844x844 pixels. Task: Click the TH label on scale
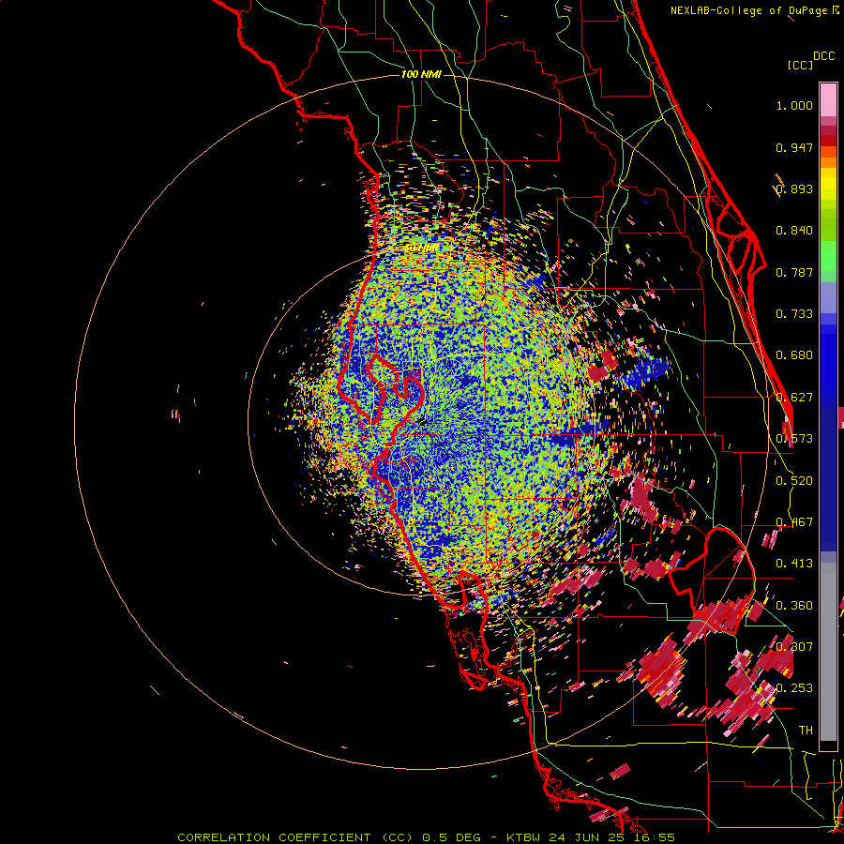(x=806, y=731)
